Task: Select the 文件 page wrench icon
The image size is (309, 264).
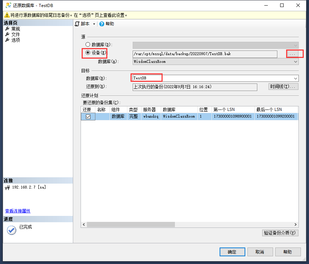Action: click(x=7, y=34)
